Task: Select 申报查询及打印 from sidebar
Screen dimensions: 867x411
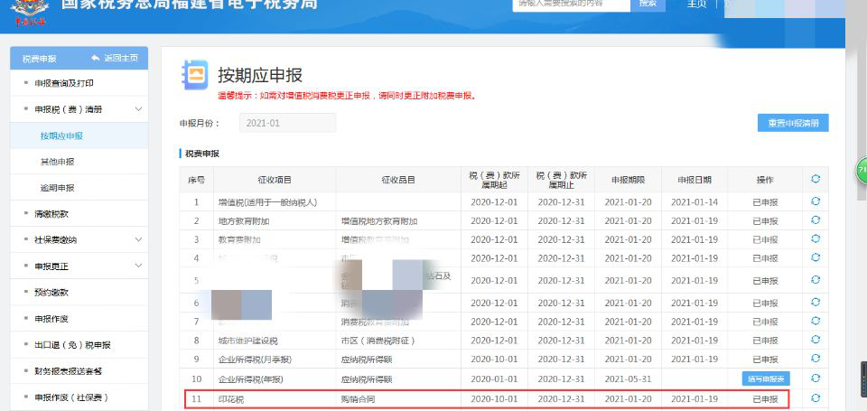Action: click(64, 83)
